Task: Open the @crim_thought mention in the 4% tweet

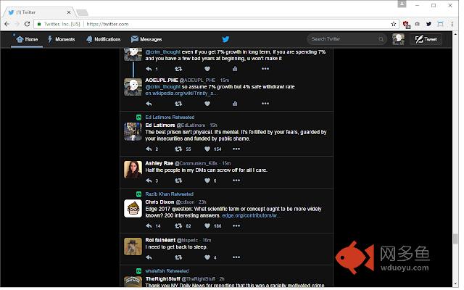Action: pyautogui.click(x=162, y=87)
